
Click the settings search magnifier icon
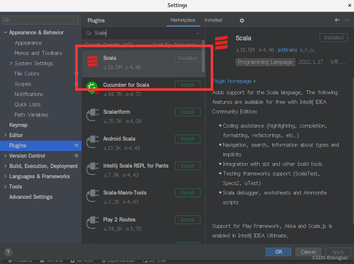pyautogui.click(x=6, y=20)
